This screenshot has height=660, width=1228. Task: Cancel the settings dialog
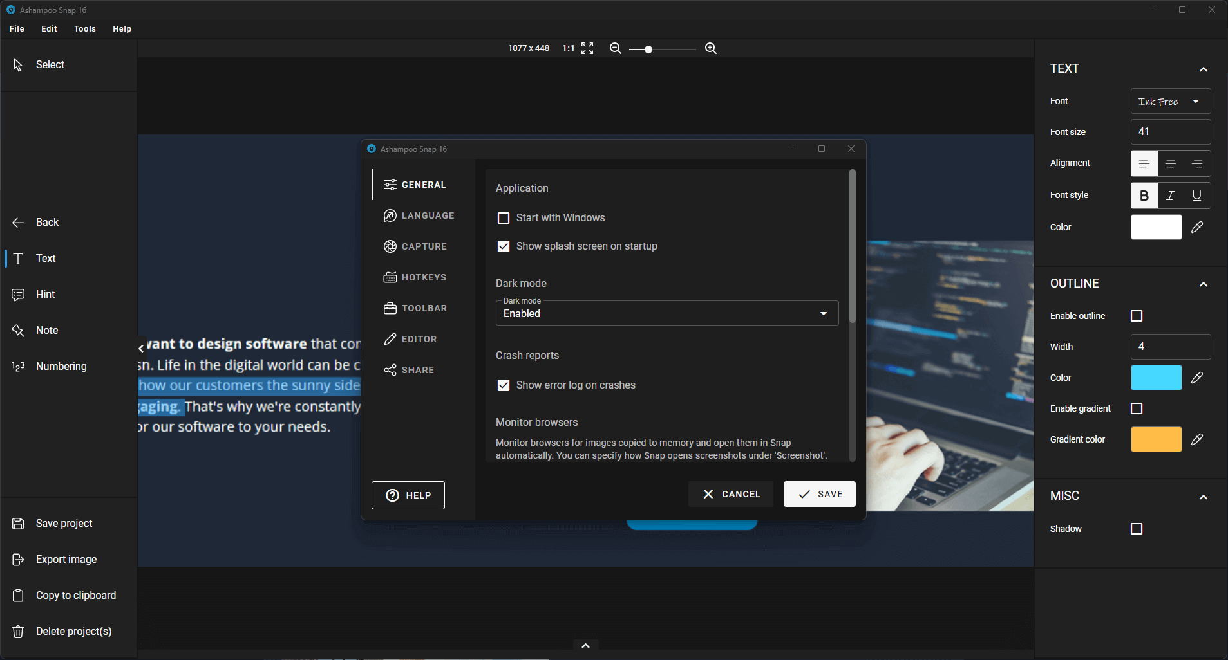[730, 494]
